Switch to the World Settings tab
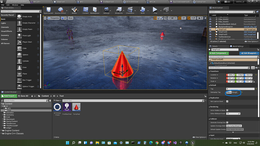The height and width of the screenshot is (146, 260). tap(238, 46)
